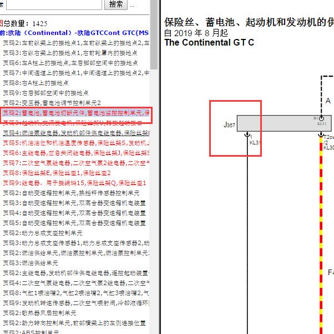Select the 页码3:燃油供给单元 entry

point(31,263)
